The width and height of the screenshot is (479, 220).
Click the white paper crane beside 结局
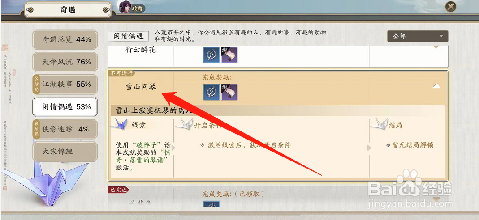pyautogui.click(x=379, y=124)
